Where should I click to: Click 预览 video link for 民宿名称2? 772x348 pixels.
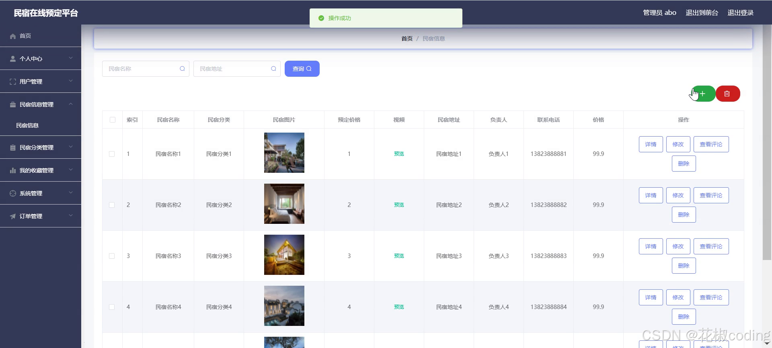(399, 205)
